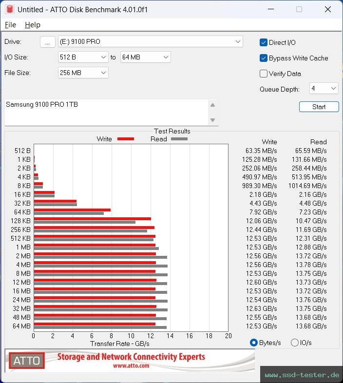This screenshot has width=343, height=383.
Task: Click the 13.78 GB/s read result
Action: (x=311, y=265)
